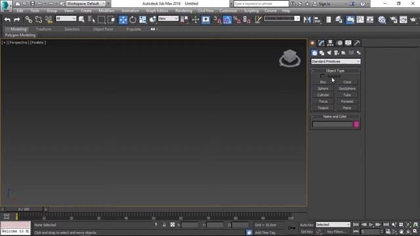
Task: Open the Named Selection Sets dropdown
Action: tap(282, 18)
